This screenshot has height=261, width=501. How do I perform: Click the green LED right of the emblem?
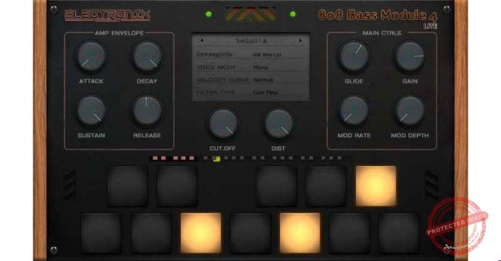click(293, 14)
